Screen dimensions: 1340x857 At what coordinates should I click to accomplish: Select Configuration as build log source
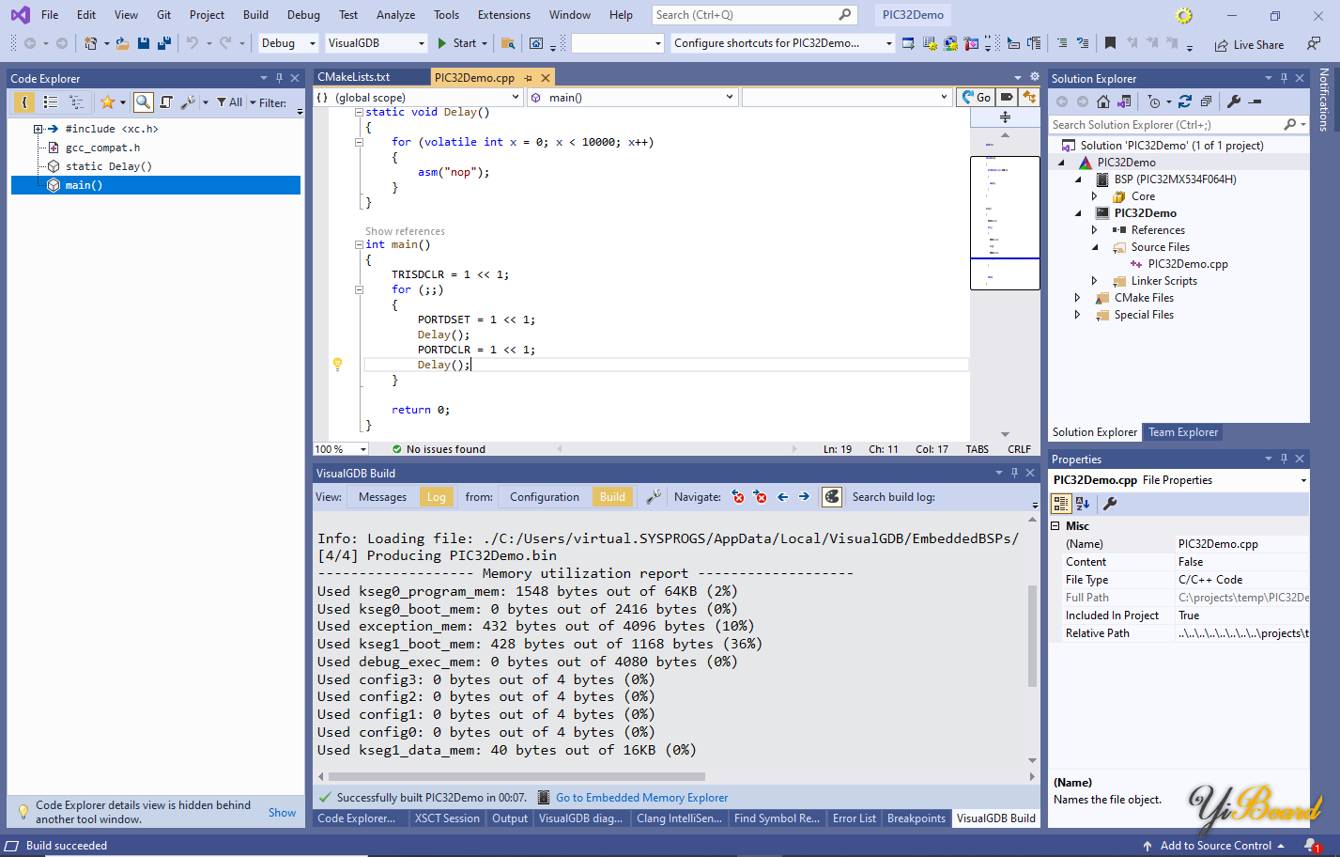pos(545,497)
